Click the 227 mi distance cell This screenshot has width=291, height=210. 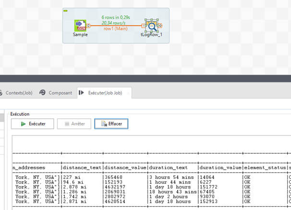pyautogui.click(x=72, y=177)
